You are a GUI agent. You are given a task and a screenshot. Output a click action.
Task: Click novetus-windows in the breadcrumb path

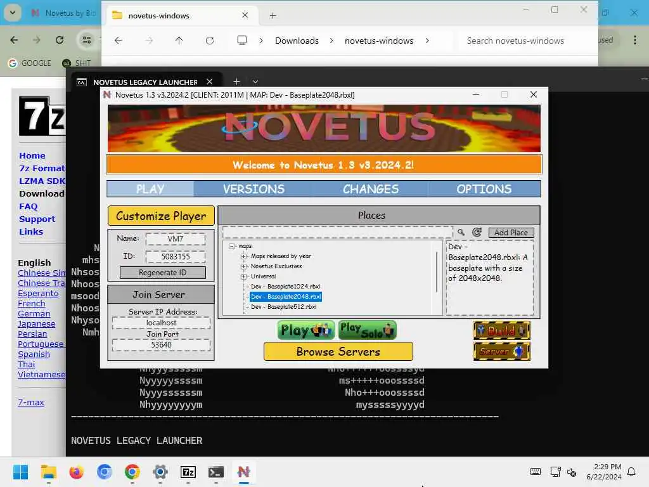tap(379, 41)
